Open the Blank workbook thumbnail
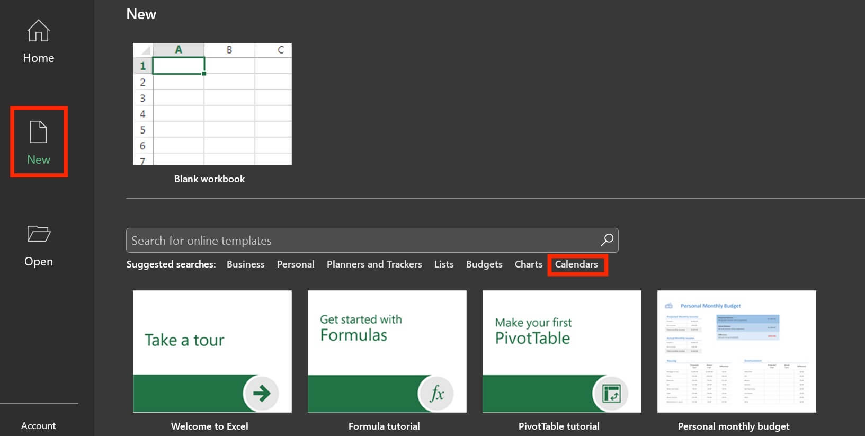Screen dimensions: 865x436 pos(212,104)
